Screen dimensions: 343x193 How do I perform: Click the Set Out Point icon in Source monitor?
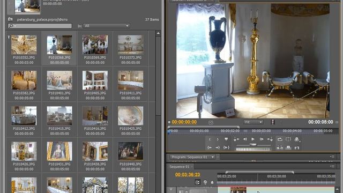(218, 139)
